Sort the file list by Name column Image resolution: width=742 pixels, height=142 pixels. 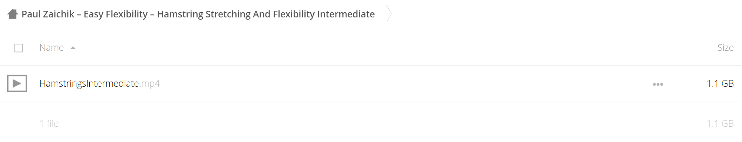52,47
